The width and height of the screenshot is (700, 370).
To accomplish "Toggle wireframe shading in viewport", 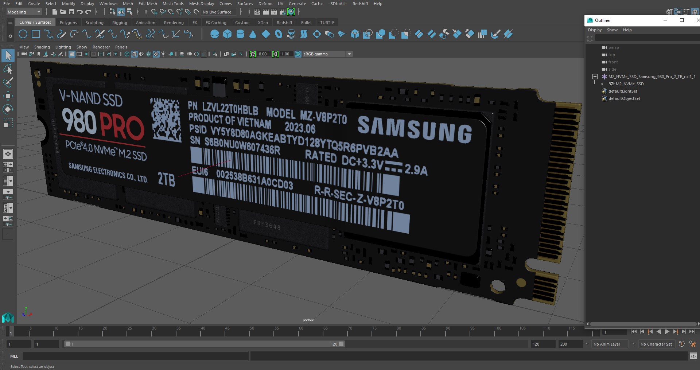I will (x=127, y=54).
